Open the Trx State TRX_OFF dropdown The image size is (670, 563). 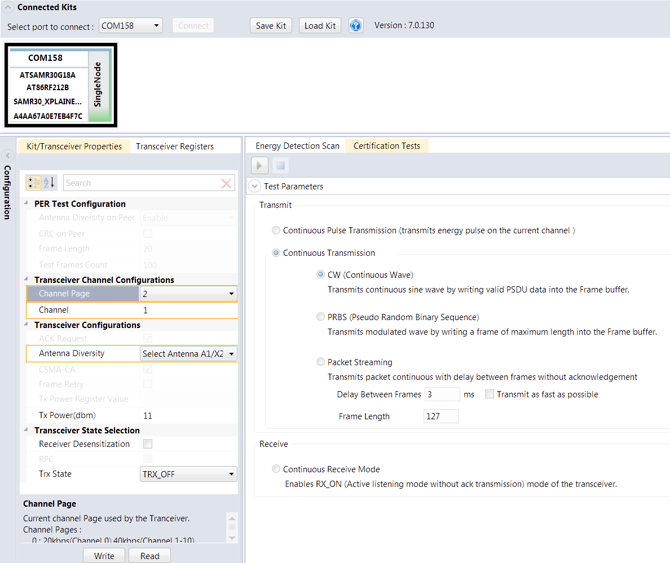[x=188, y=474]
